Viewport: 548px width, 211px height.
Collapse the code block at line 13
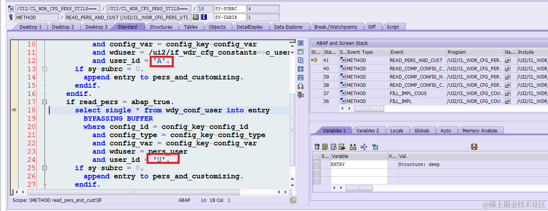tap(45, 69)
